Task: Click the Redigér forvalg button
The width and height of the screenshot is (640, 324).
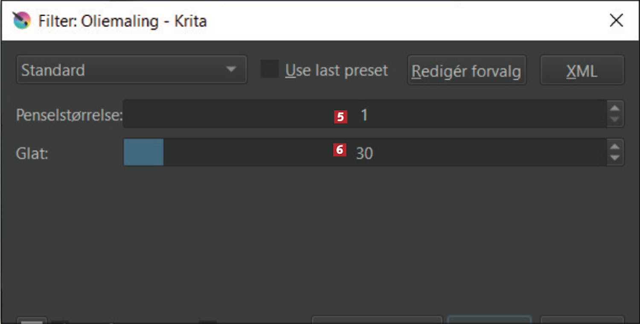Action: coord(466,70)
